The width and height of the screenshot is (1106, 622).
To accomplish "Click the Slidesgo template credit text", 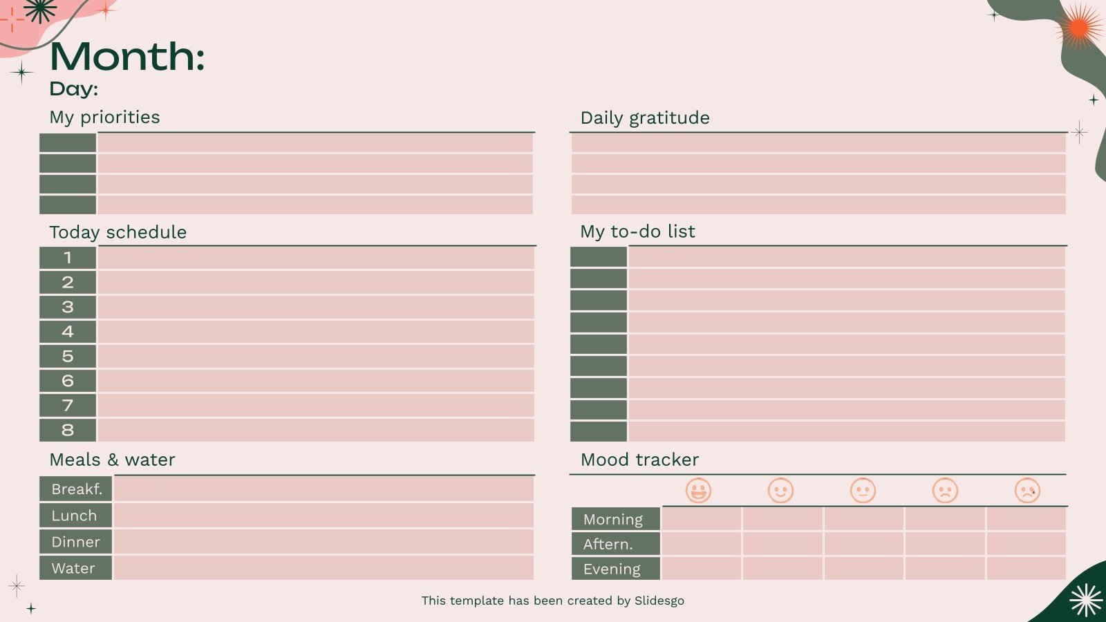I will (553, 601).
